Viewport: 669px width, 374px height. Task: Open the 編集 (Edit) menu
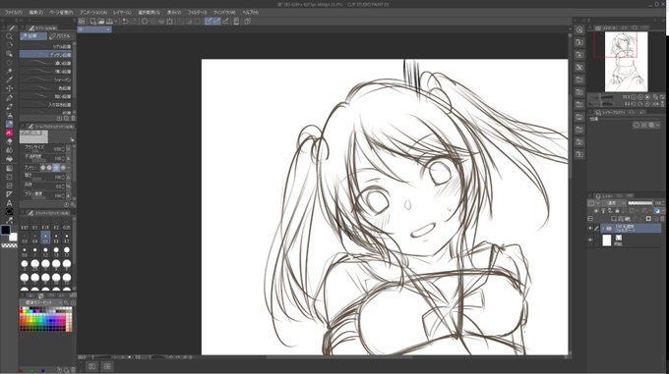pos(35,13)
